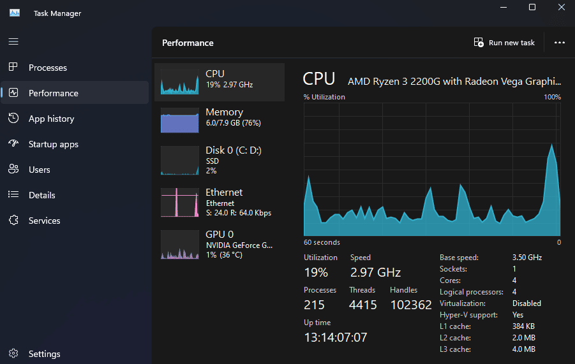Screen dimensions: 575x364
Task: Click the Task Manager app icon in title bar
Action: [x=15, y=13]
